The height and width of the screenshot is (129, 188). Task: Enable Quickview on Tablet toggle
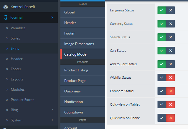[x=162, y=104]
